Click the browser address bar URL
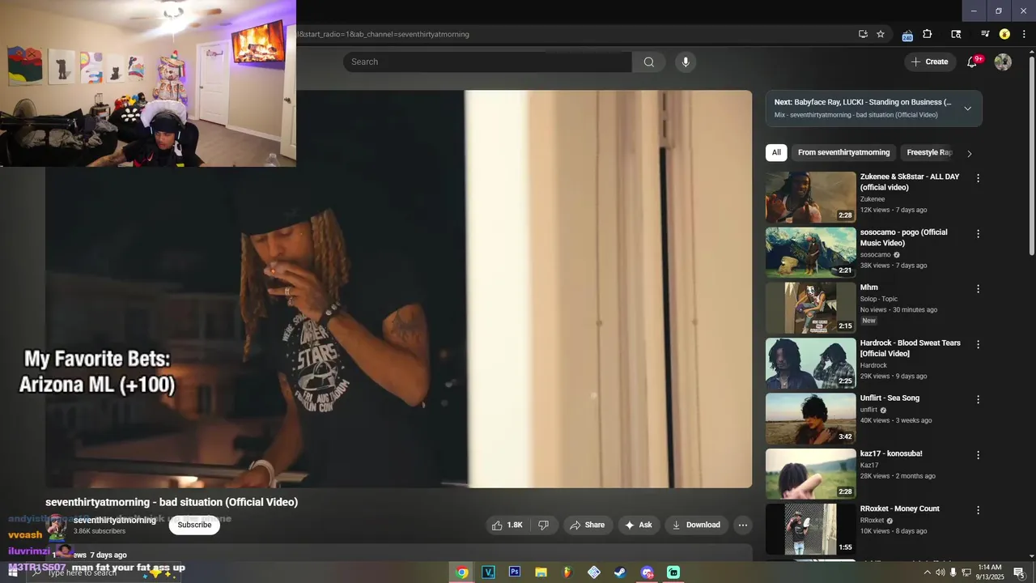This screenshot has height=583, width=1036. 383,34
